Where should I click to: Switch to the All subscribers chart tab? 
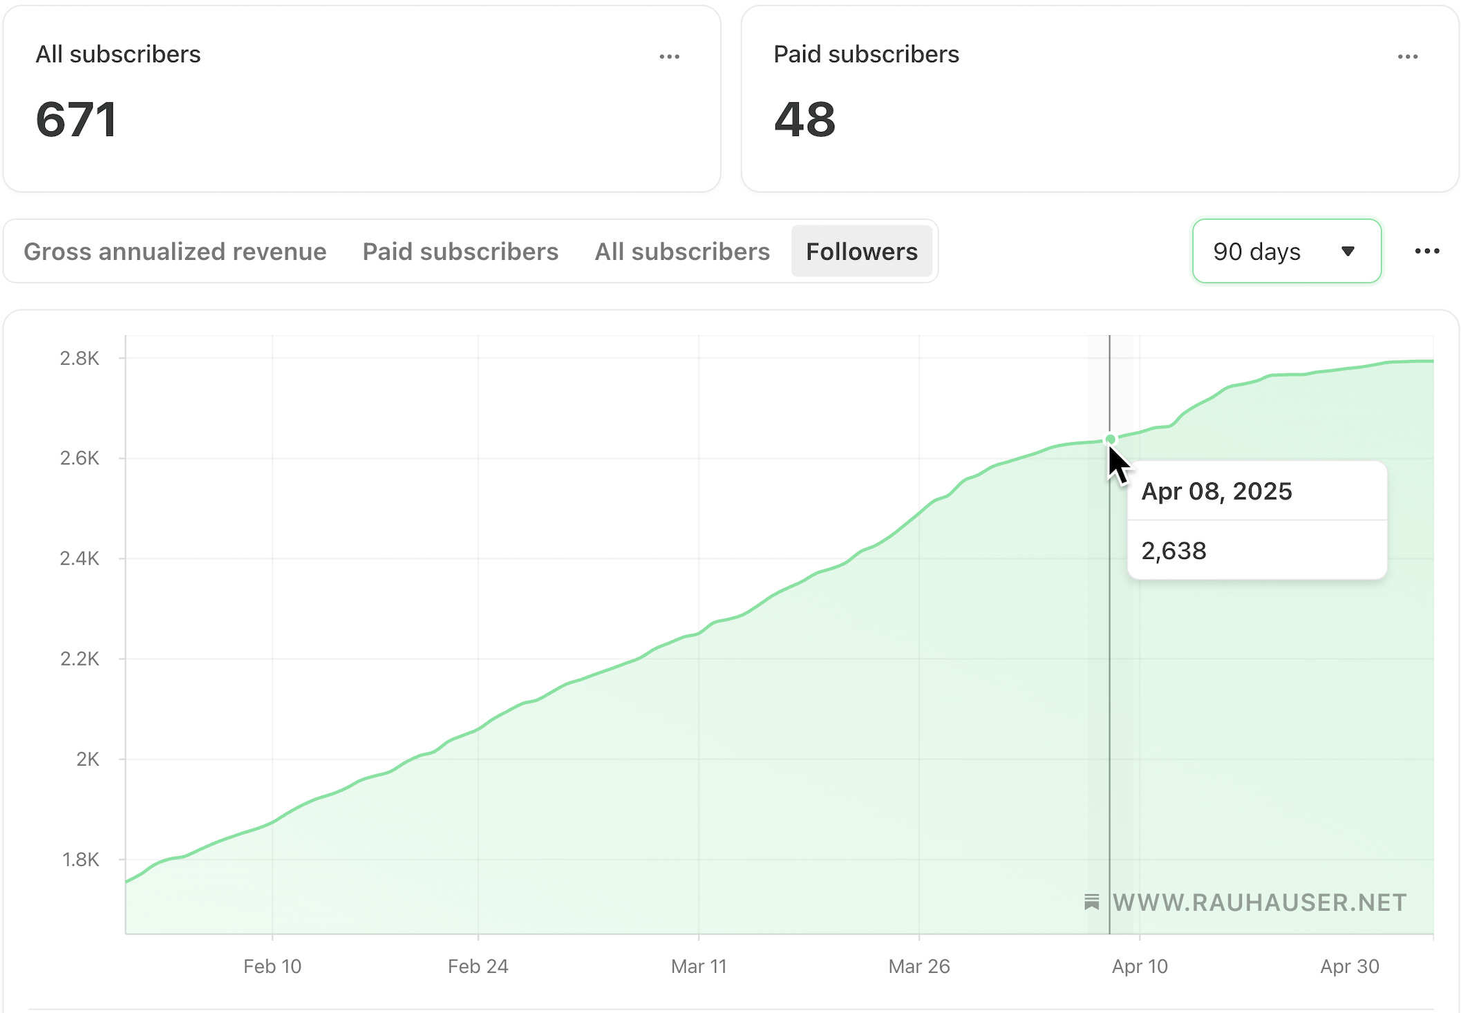coord(682,252)
